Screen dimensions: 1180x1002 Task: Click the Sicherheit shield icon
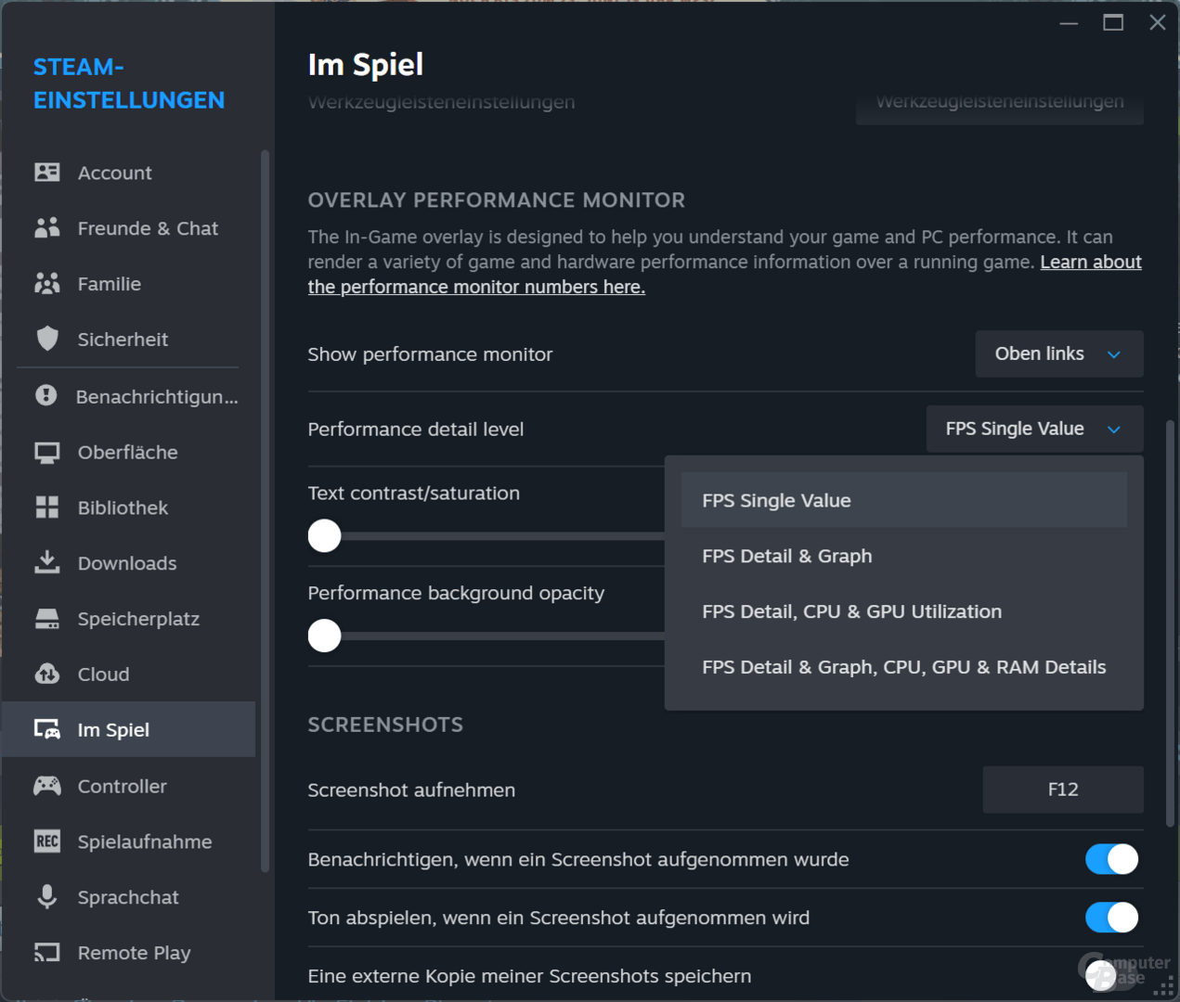click(x=47, y=340)
